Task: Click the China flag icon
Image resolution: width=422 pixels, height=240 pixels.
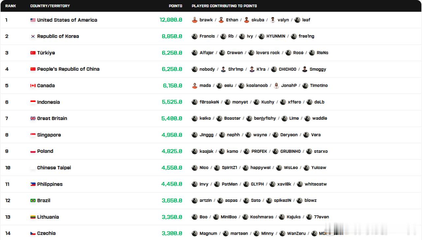Action: pos(33,69)
